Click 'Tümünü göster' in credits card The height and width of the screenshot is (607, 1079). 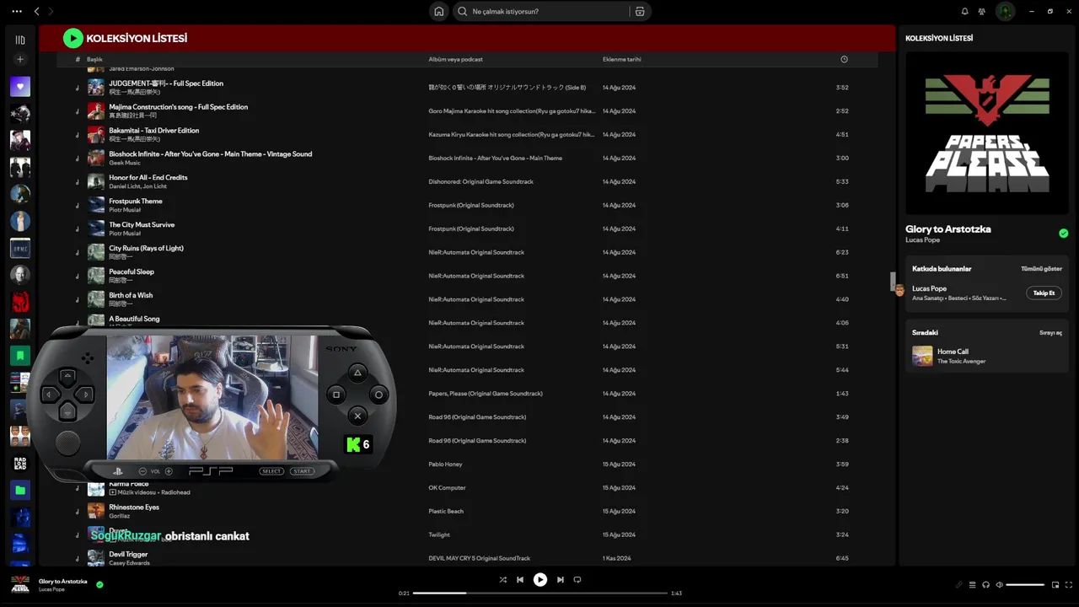(1041, 269)
